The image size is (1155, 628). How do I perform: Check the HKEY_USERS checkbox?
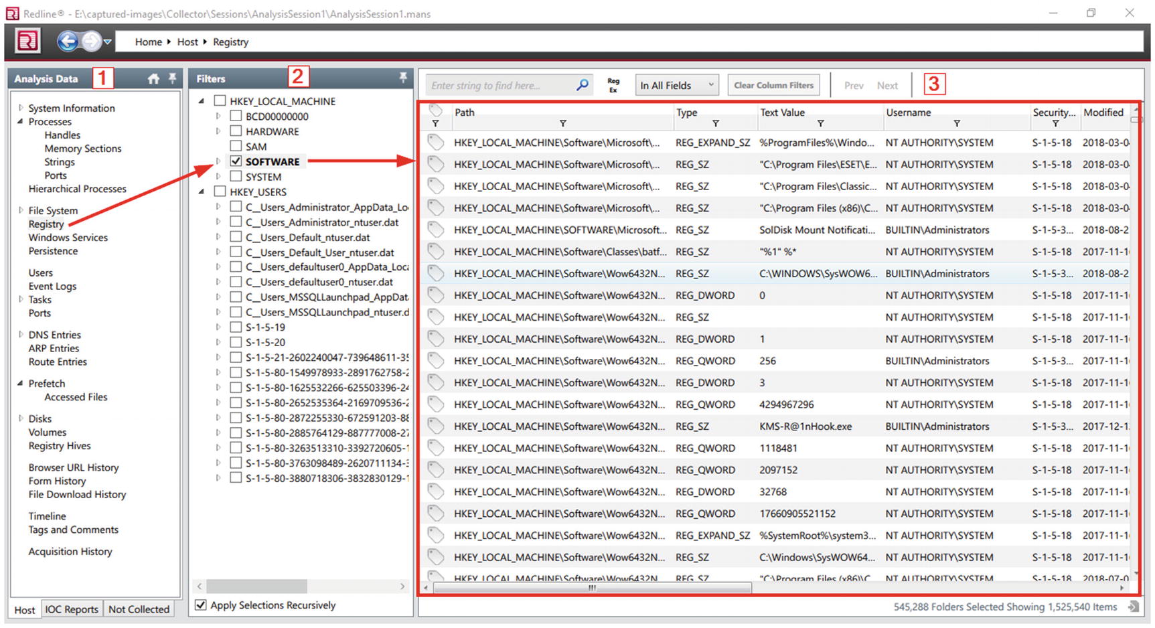point(220,191)
